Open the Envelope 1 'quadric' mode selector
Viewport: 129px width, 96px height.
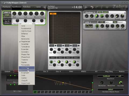tap(106, 12)
